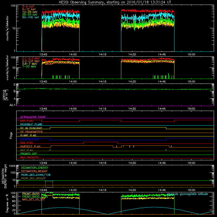This screenshot has height=217, width=217.
Task: Click the top panel counts/s/detector axis title
Action: 7,28
